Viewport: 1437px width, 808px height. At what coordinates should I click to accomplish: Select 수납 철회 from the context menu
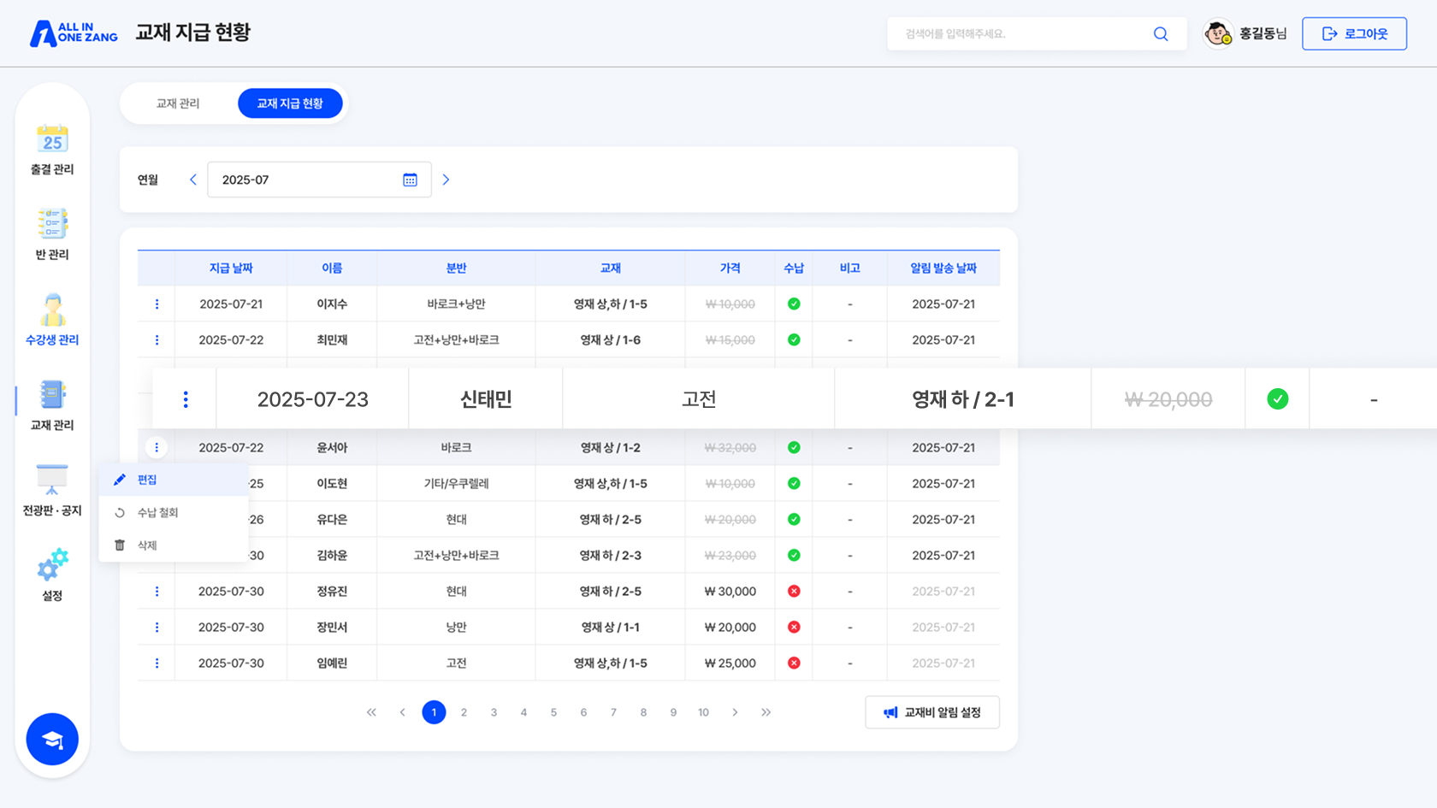(157, 512)
